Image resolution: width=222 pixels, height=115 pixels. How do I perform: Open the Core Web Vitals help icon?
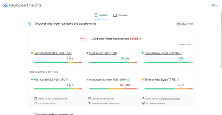[x=140, y=39]
